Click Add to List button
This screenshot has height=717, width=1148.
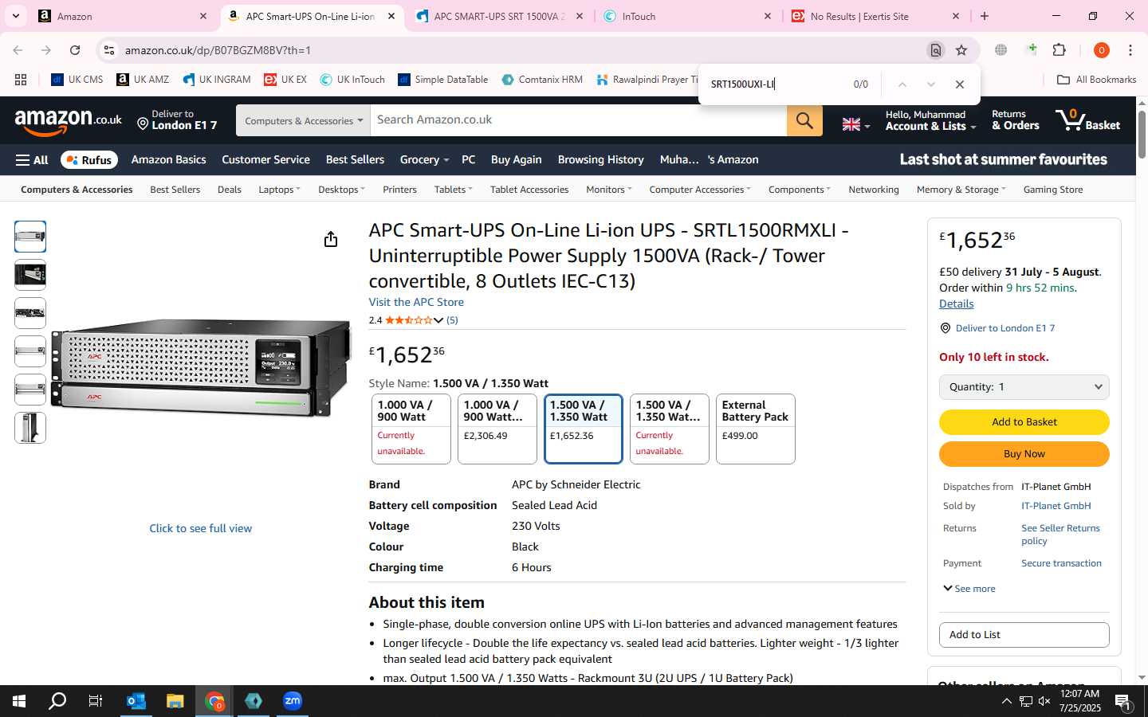[x=1024, y=635]
